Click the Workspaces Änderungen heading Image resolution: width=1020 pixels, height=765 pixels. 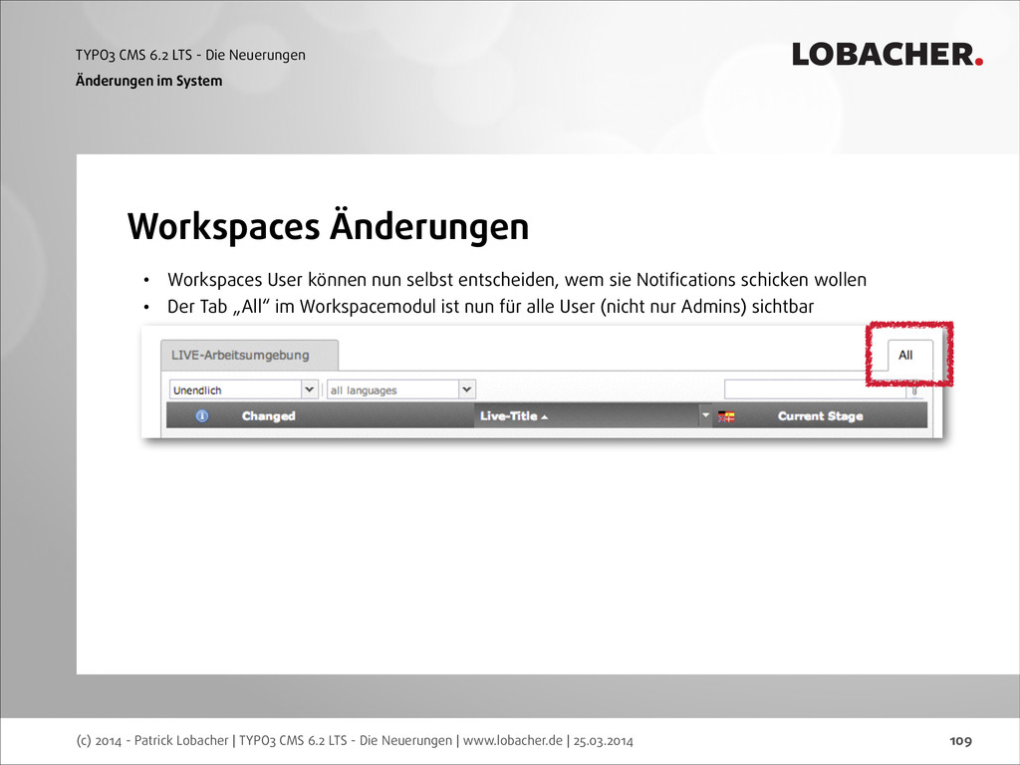coord(328,226)
